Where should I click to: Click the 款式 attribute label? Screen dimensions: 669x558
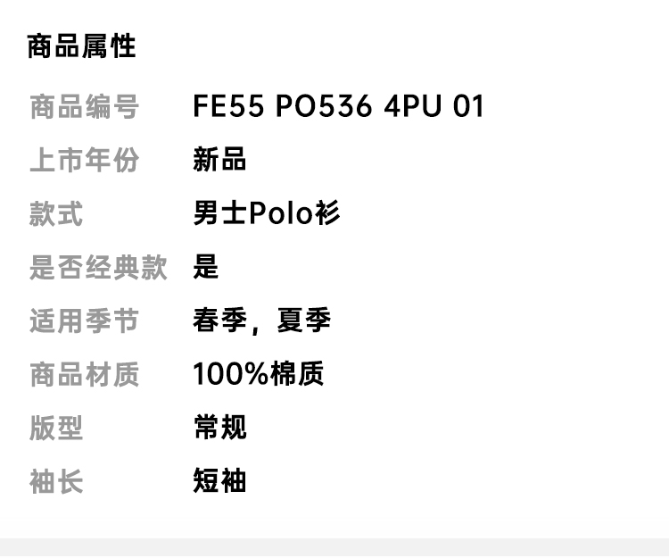tap(56, 214)
